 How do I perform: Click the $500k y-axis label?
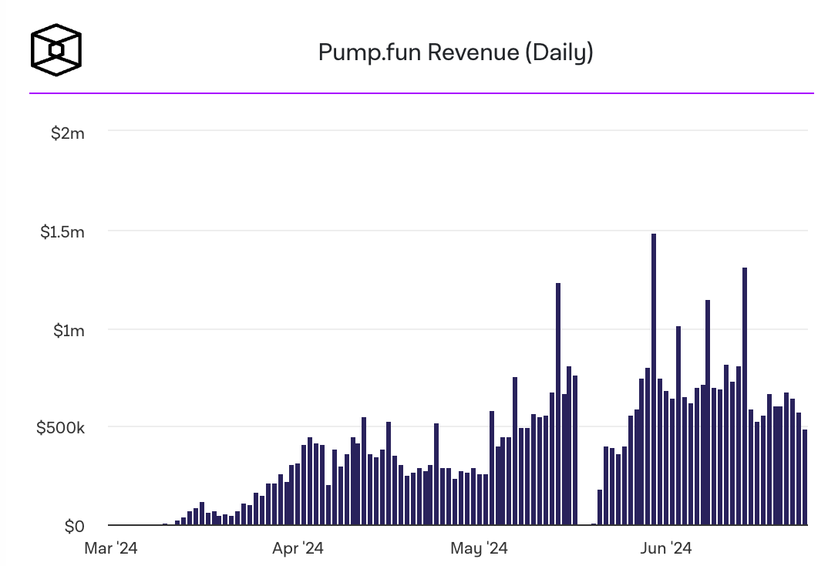point(60,428)
